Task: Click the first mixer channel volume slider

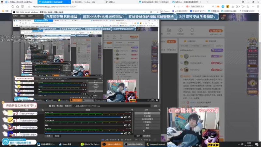Action: point(84,117)
